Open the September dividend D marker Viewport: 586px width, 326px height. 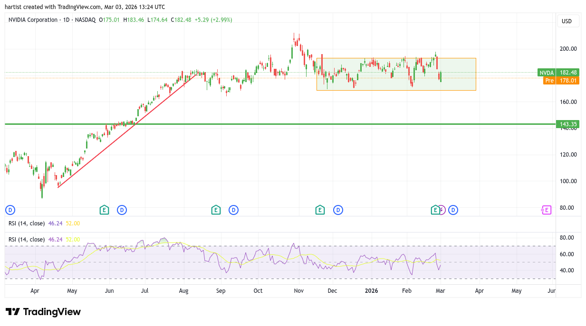point(233,210)
